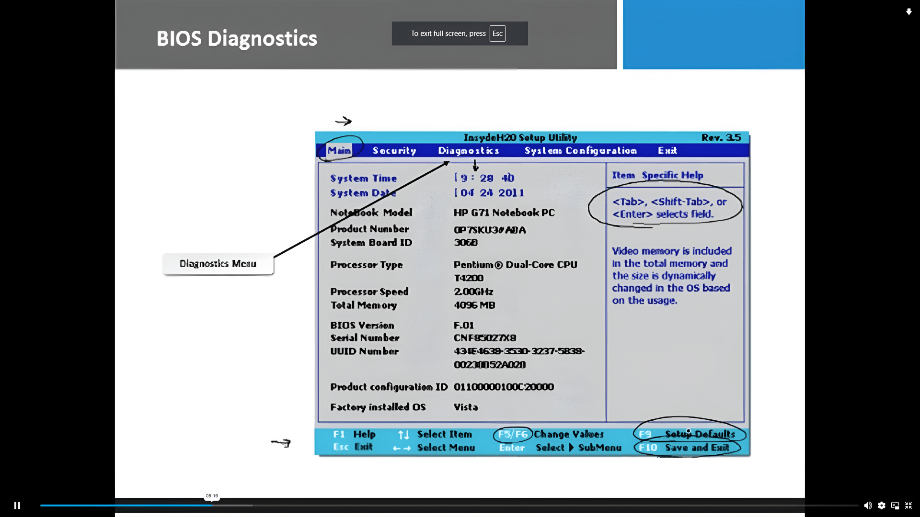Image resolution: width=920 pixels, height=517 pixels.
Task: Click the download arrow at top right
Action: pyautogui.click(x=909, y=11)
